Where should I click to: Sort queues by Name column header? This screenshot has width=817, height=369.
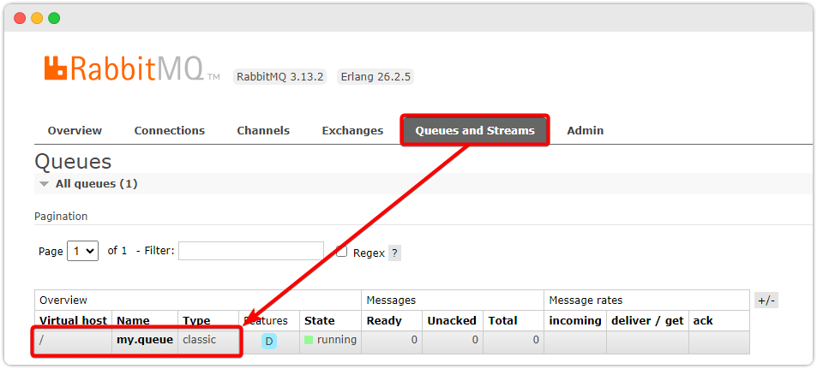[x=134, y=320]
